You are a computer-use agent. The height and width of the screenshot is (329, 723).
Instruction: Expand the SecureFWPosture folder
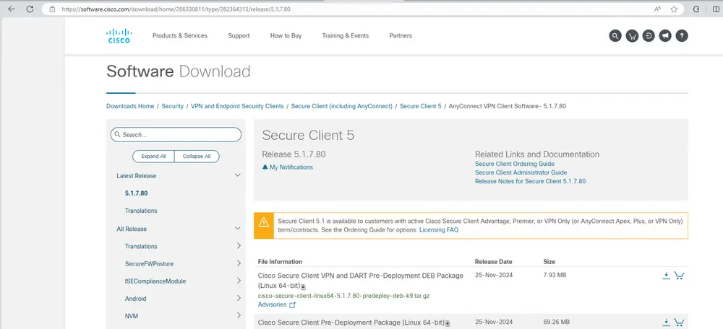pyautogui.click(x=239, y=263)
